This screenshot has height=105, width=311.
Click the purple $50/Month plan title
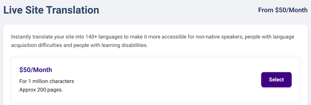(36, 70)
